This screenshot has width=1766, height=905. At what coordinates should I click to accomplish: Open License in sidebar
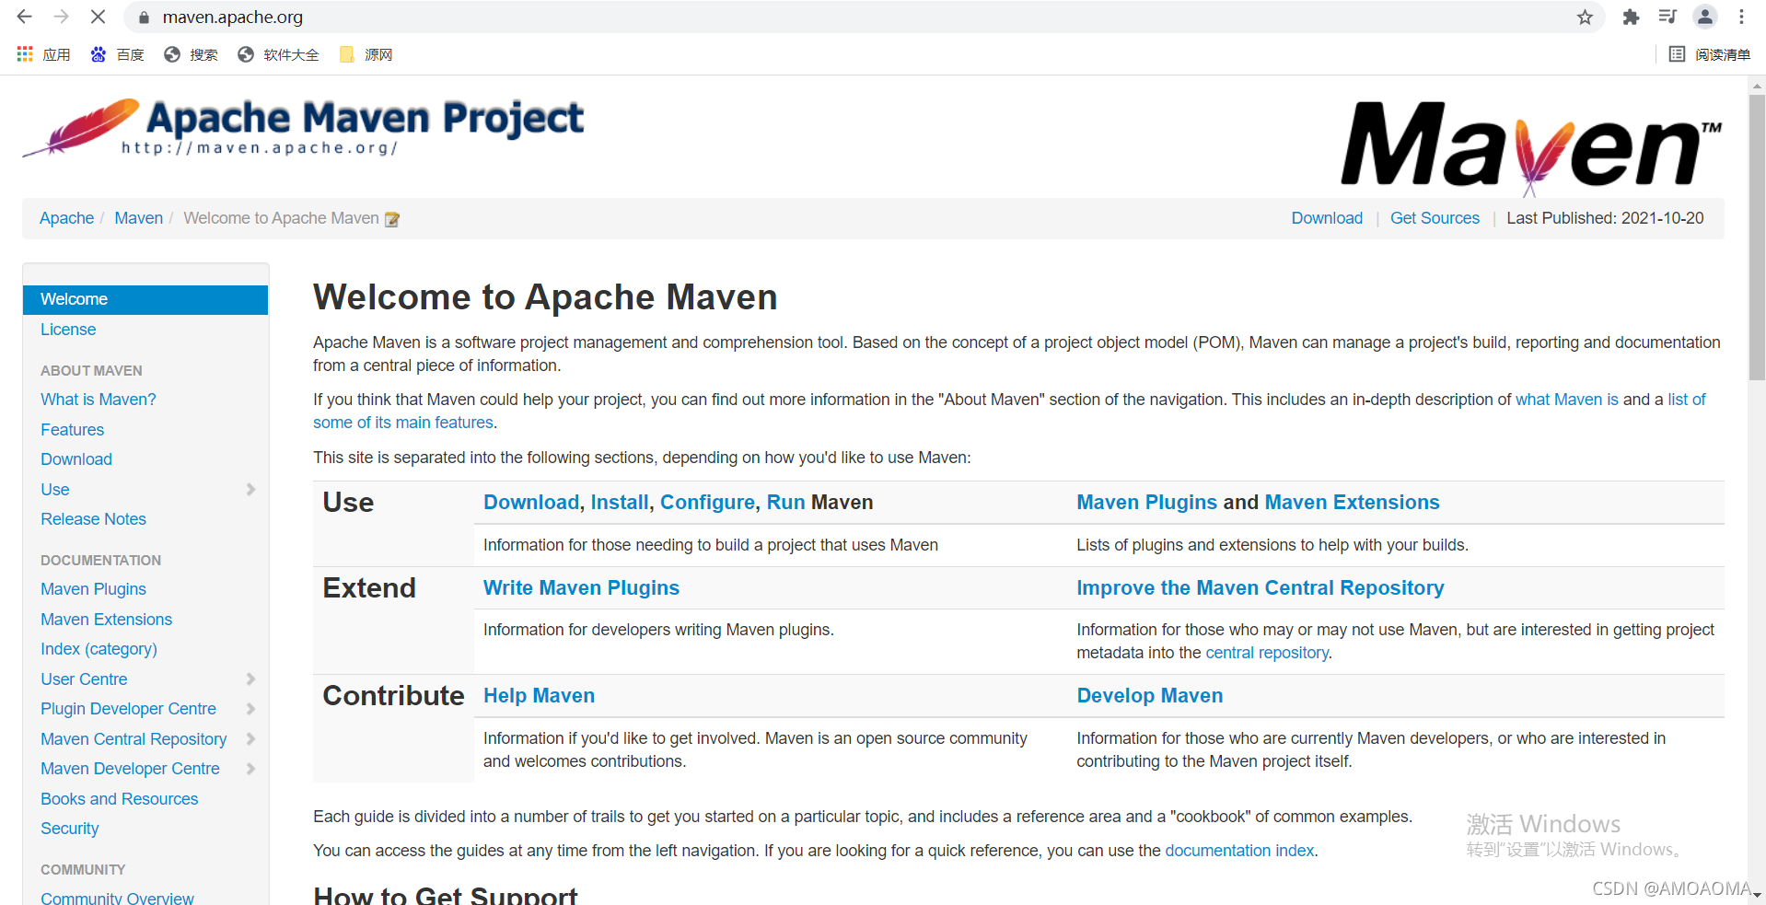point(68,330)
